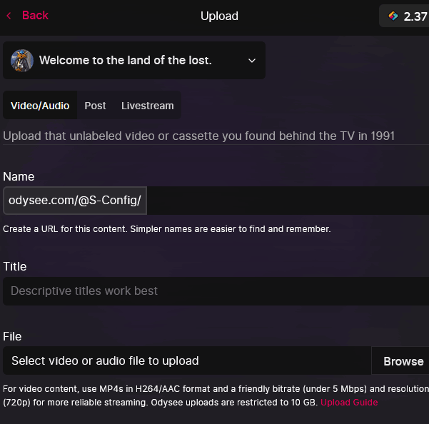Viewport: 429px width, 424px height.
Task: Click the File field label
Action: (12, 336)
